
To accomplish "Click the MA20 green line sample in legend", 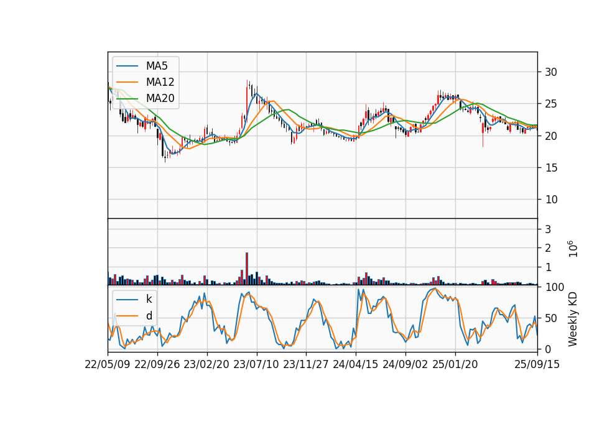I will pyautogui.click(x=127, y=98).
